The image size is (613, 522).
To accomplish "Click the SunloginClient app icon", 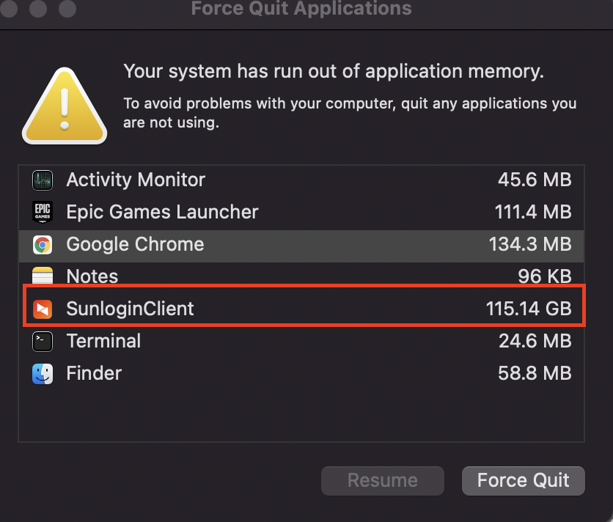I will (43, 309).
